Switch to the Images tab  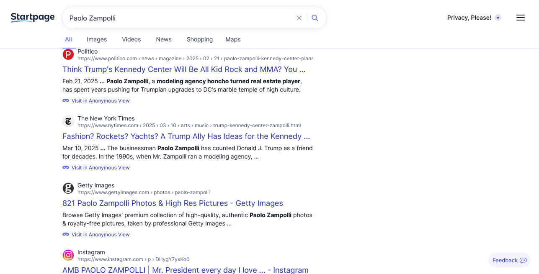(x=97, y=39)
